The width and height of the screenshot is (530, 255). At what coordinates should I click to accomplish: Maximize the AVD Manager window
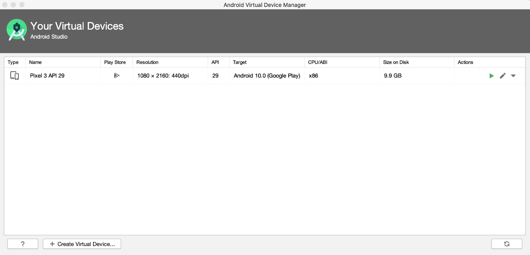tap(22, 5)
